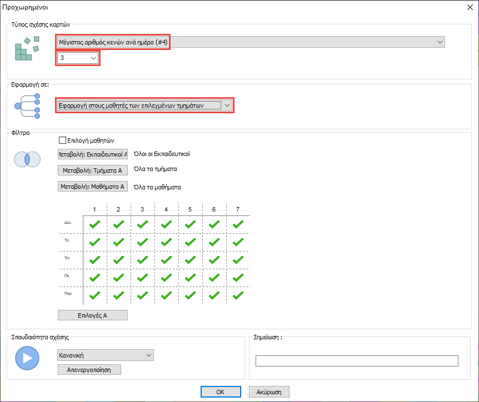Toggle Wednesday period 4 green checkmark

tap(166, 260)
